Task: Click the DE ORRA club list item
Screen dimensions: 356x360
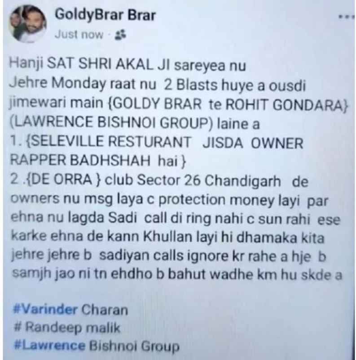Action: pos(159,180)
